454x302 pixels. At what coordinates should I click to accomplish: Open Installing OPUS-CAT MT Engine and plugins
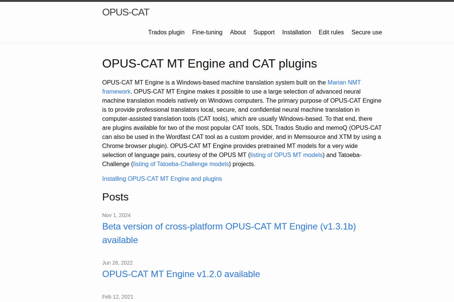[162, 179]
